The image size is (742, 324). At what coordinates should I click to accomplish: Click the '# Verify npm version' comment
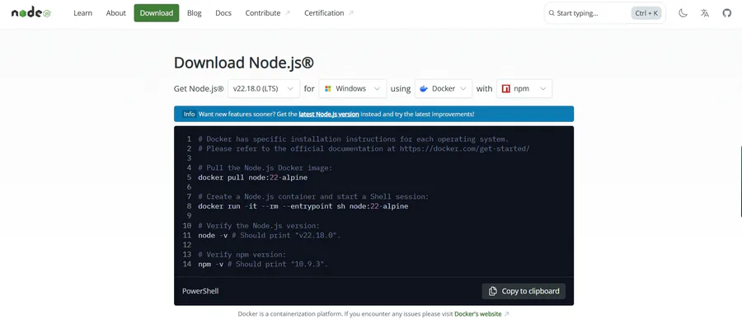pos(242,255)
